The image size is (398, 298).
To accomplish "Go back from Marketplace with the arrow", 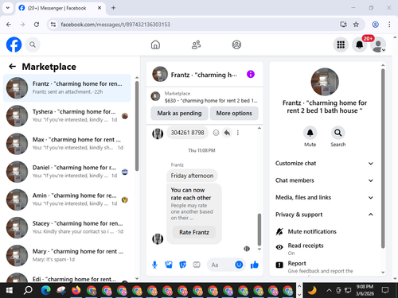I will pos(13,67).
